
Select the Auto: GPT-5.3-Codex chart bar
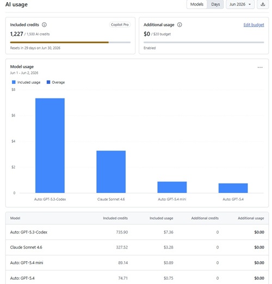coord(50,145)
